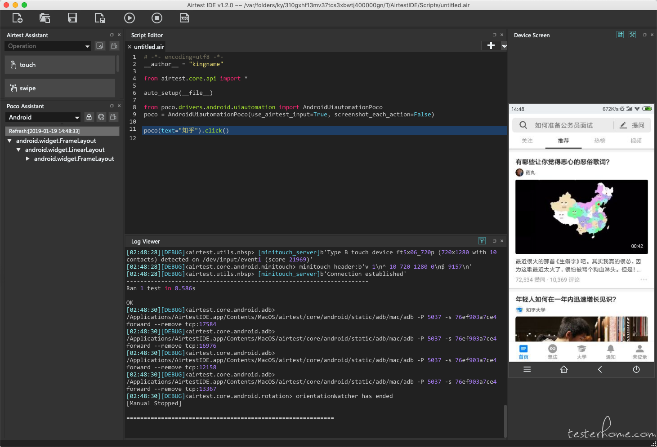Click the device home button

pos(563,369)
